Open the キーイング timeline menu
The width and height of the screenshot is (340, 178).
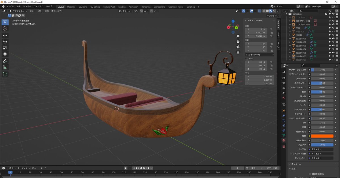pos(23,168)
